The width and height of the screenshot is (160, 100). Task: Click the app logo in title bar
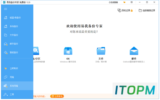(x=4, y=2)
